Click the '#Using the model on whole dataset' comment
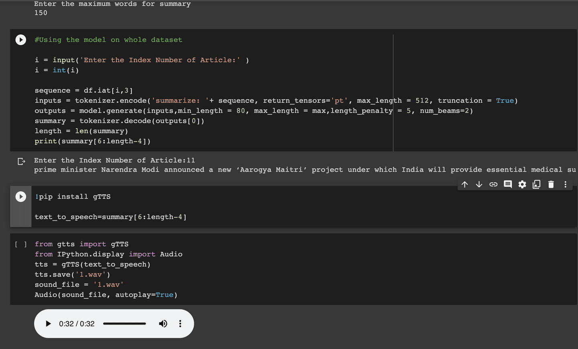578x349 pixels. click(108, 40)
